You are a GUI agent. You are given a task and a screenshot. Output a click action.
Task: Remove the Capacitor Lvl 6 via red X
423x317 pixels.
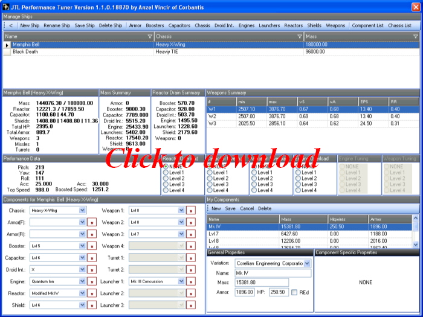click(x=92, y=258)
